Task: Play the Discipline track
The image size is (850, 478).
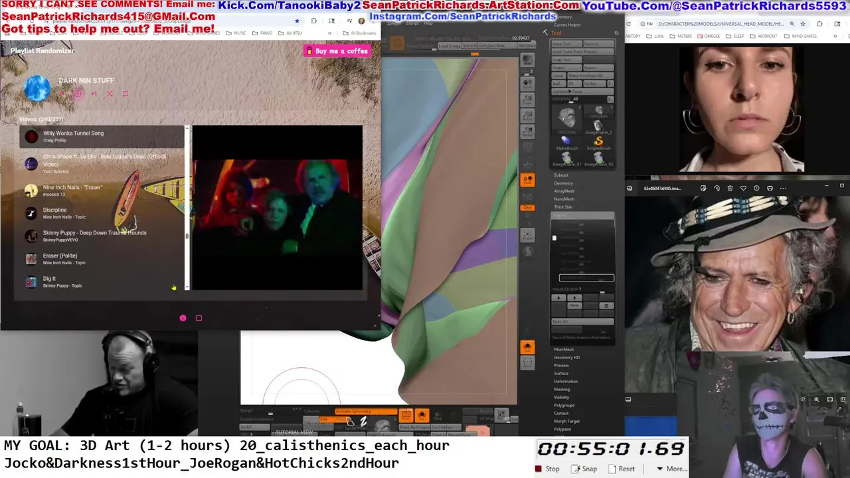Action: click(x=102, y=213)
